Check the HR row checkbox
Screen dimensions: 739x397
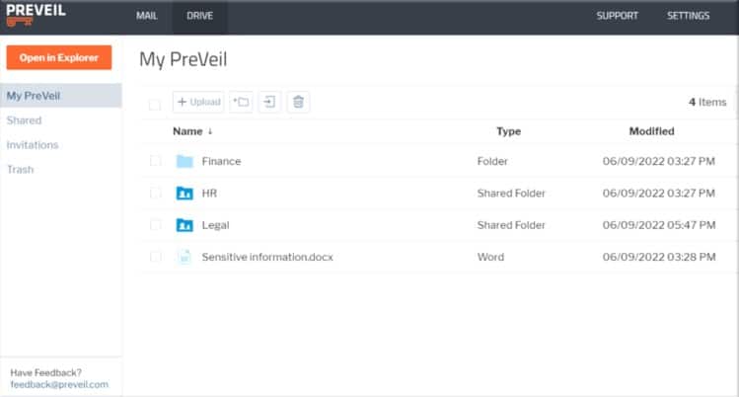[155, 194]
